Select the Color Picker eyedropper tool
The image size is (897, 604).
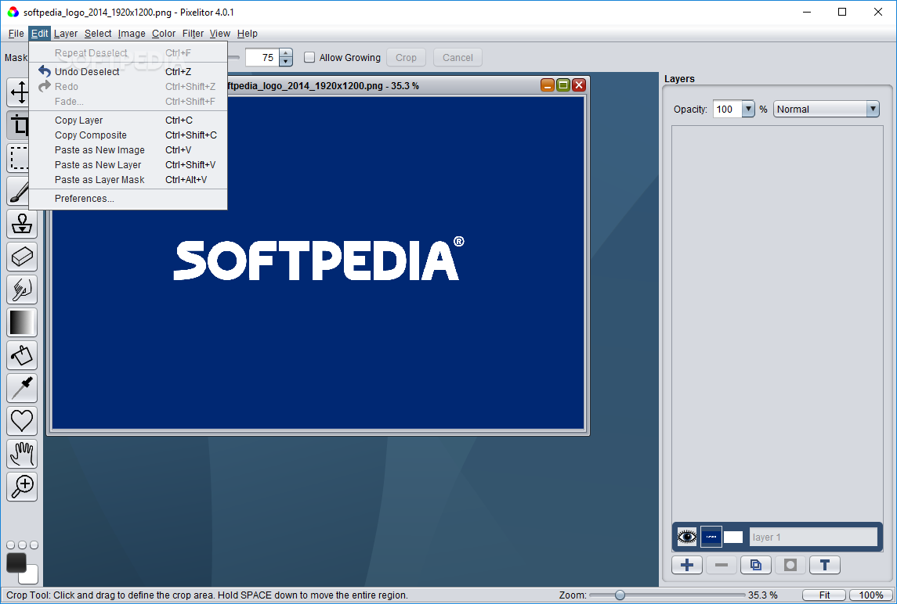(x=22, y=388)
